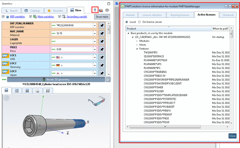The image size is (240, 148).
Task: Click the Main variables link
Action: [46, 17]
